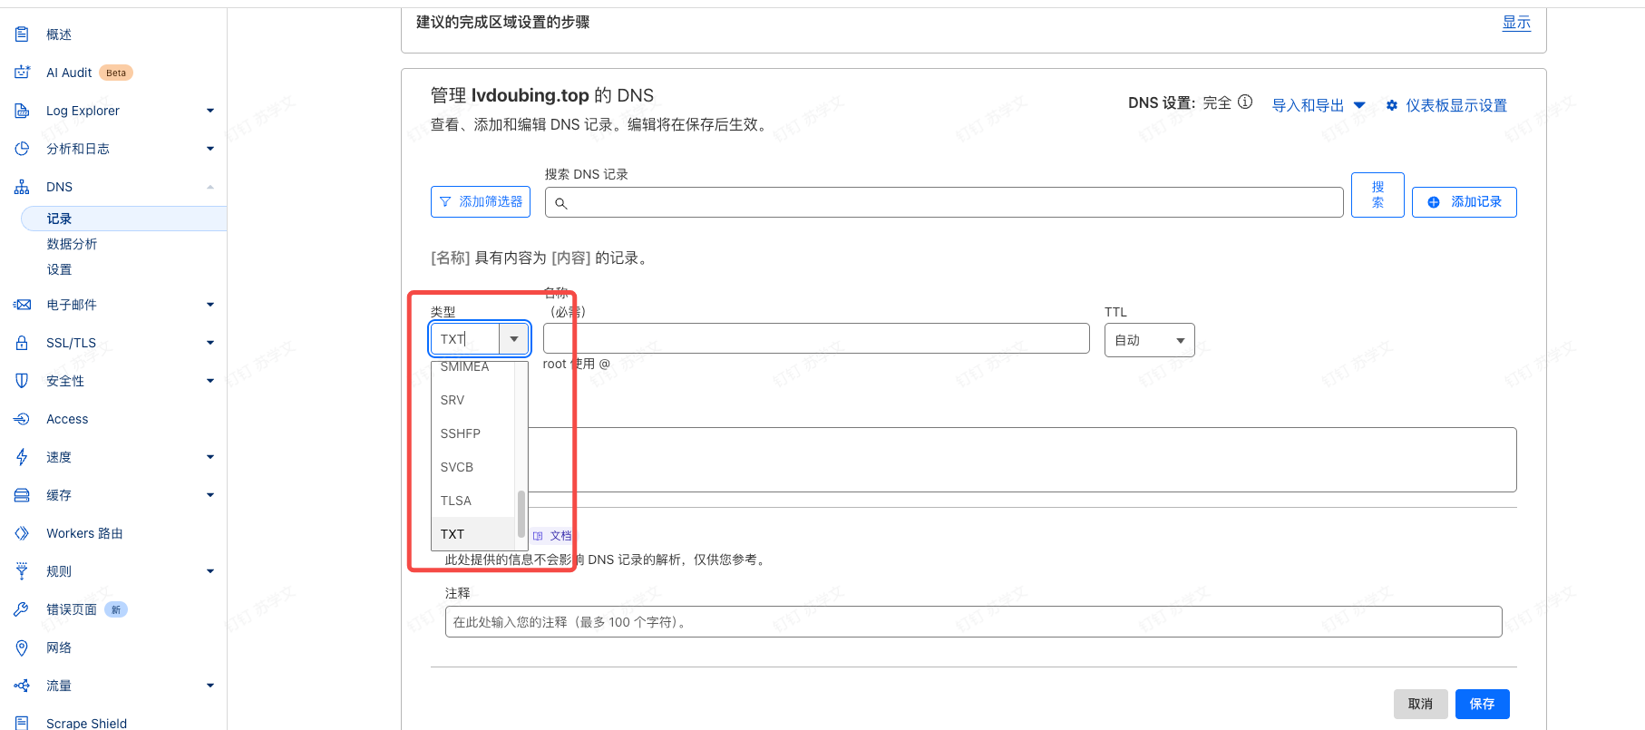Click the 添加记录 button
Viewport: 1645px width, 730px height.
tap(1464, 202)
